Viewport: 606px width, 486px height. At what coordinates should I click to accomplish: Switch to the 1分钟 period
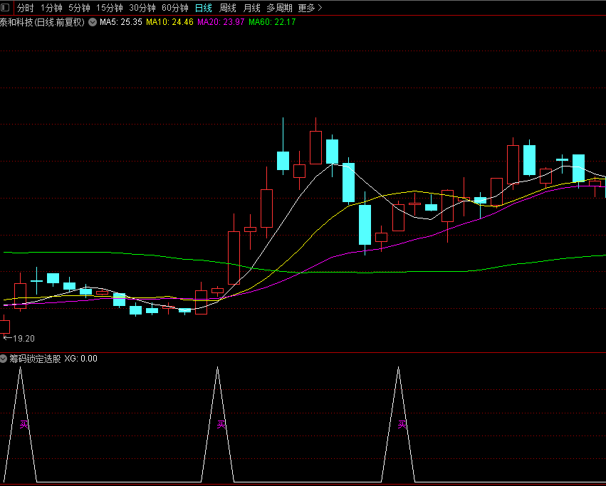pyautogui.click(x=51, y=8)
